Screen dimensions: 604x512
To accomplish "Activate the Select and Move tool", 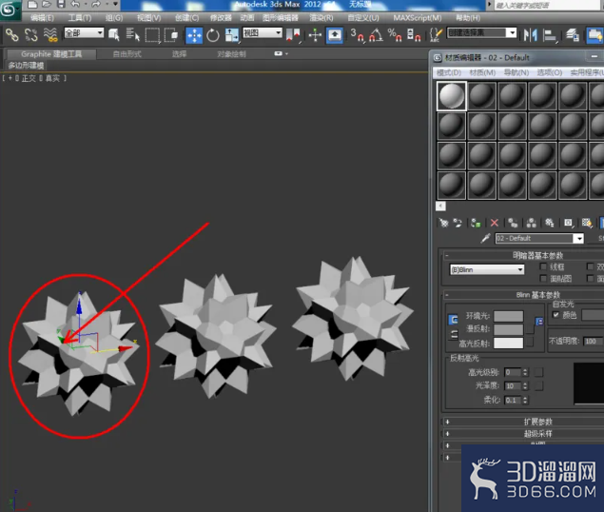I will pos(194,35).
